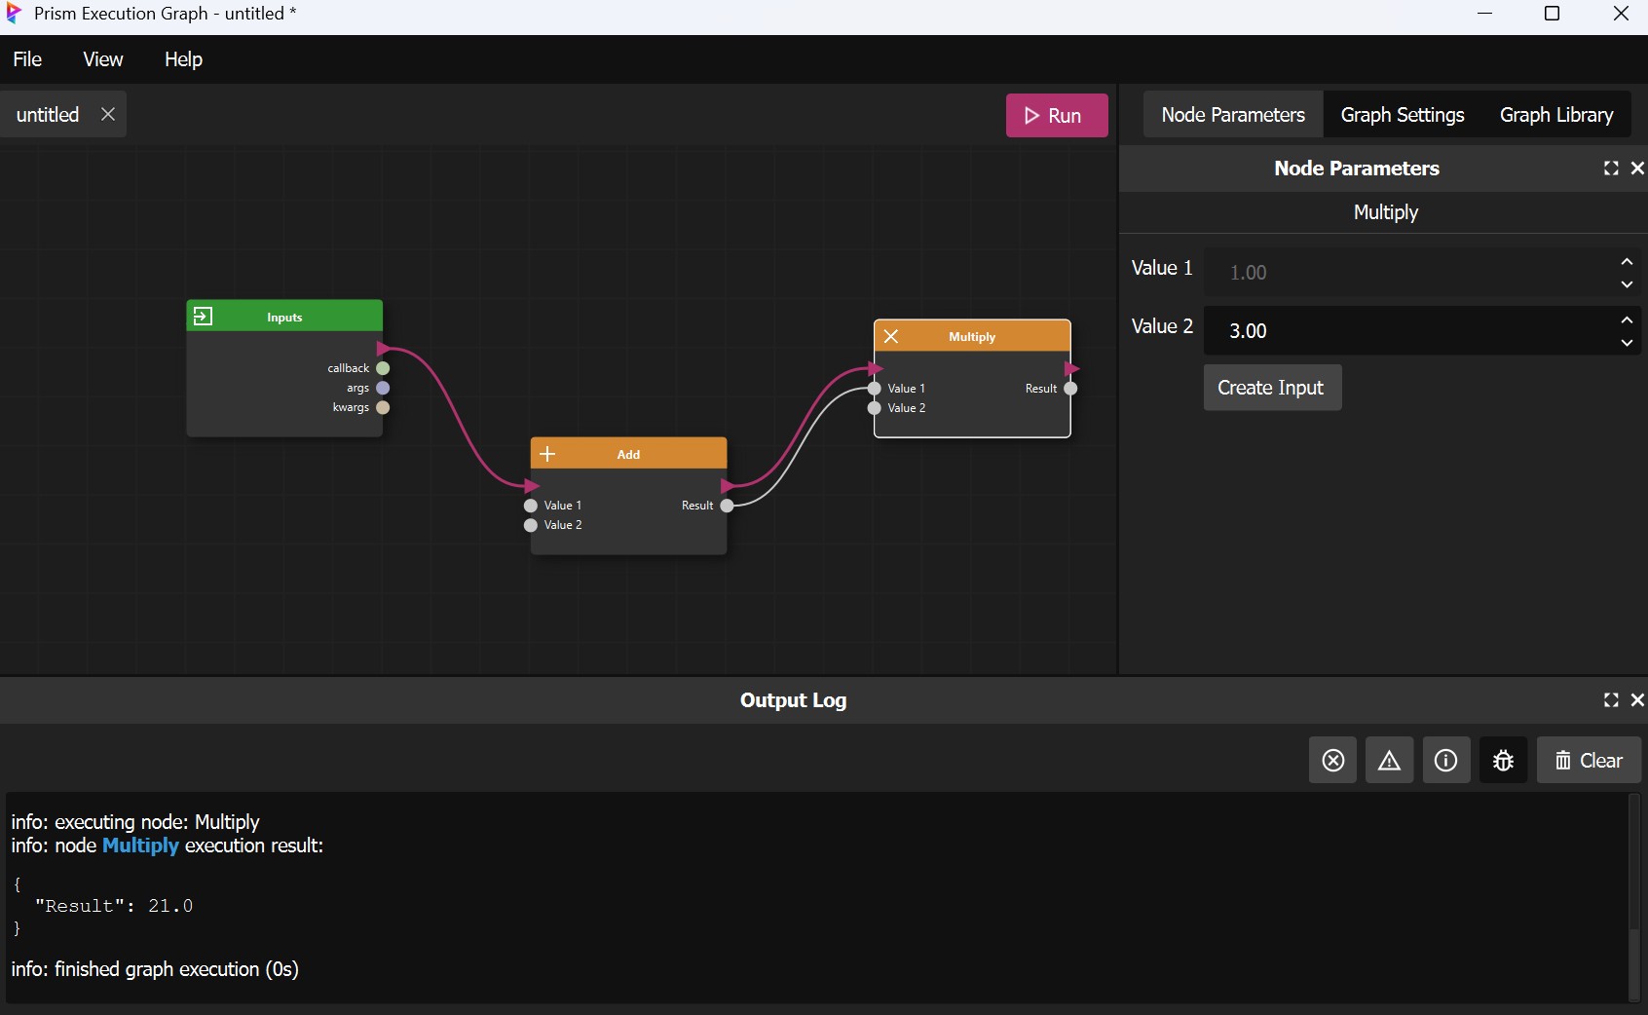This screenshot has width=1648, height=1015.
Task: Click the debug bug icon filter
Action: pyautogui.click(x=1503, y=760)
